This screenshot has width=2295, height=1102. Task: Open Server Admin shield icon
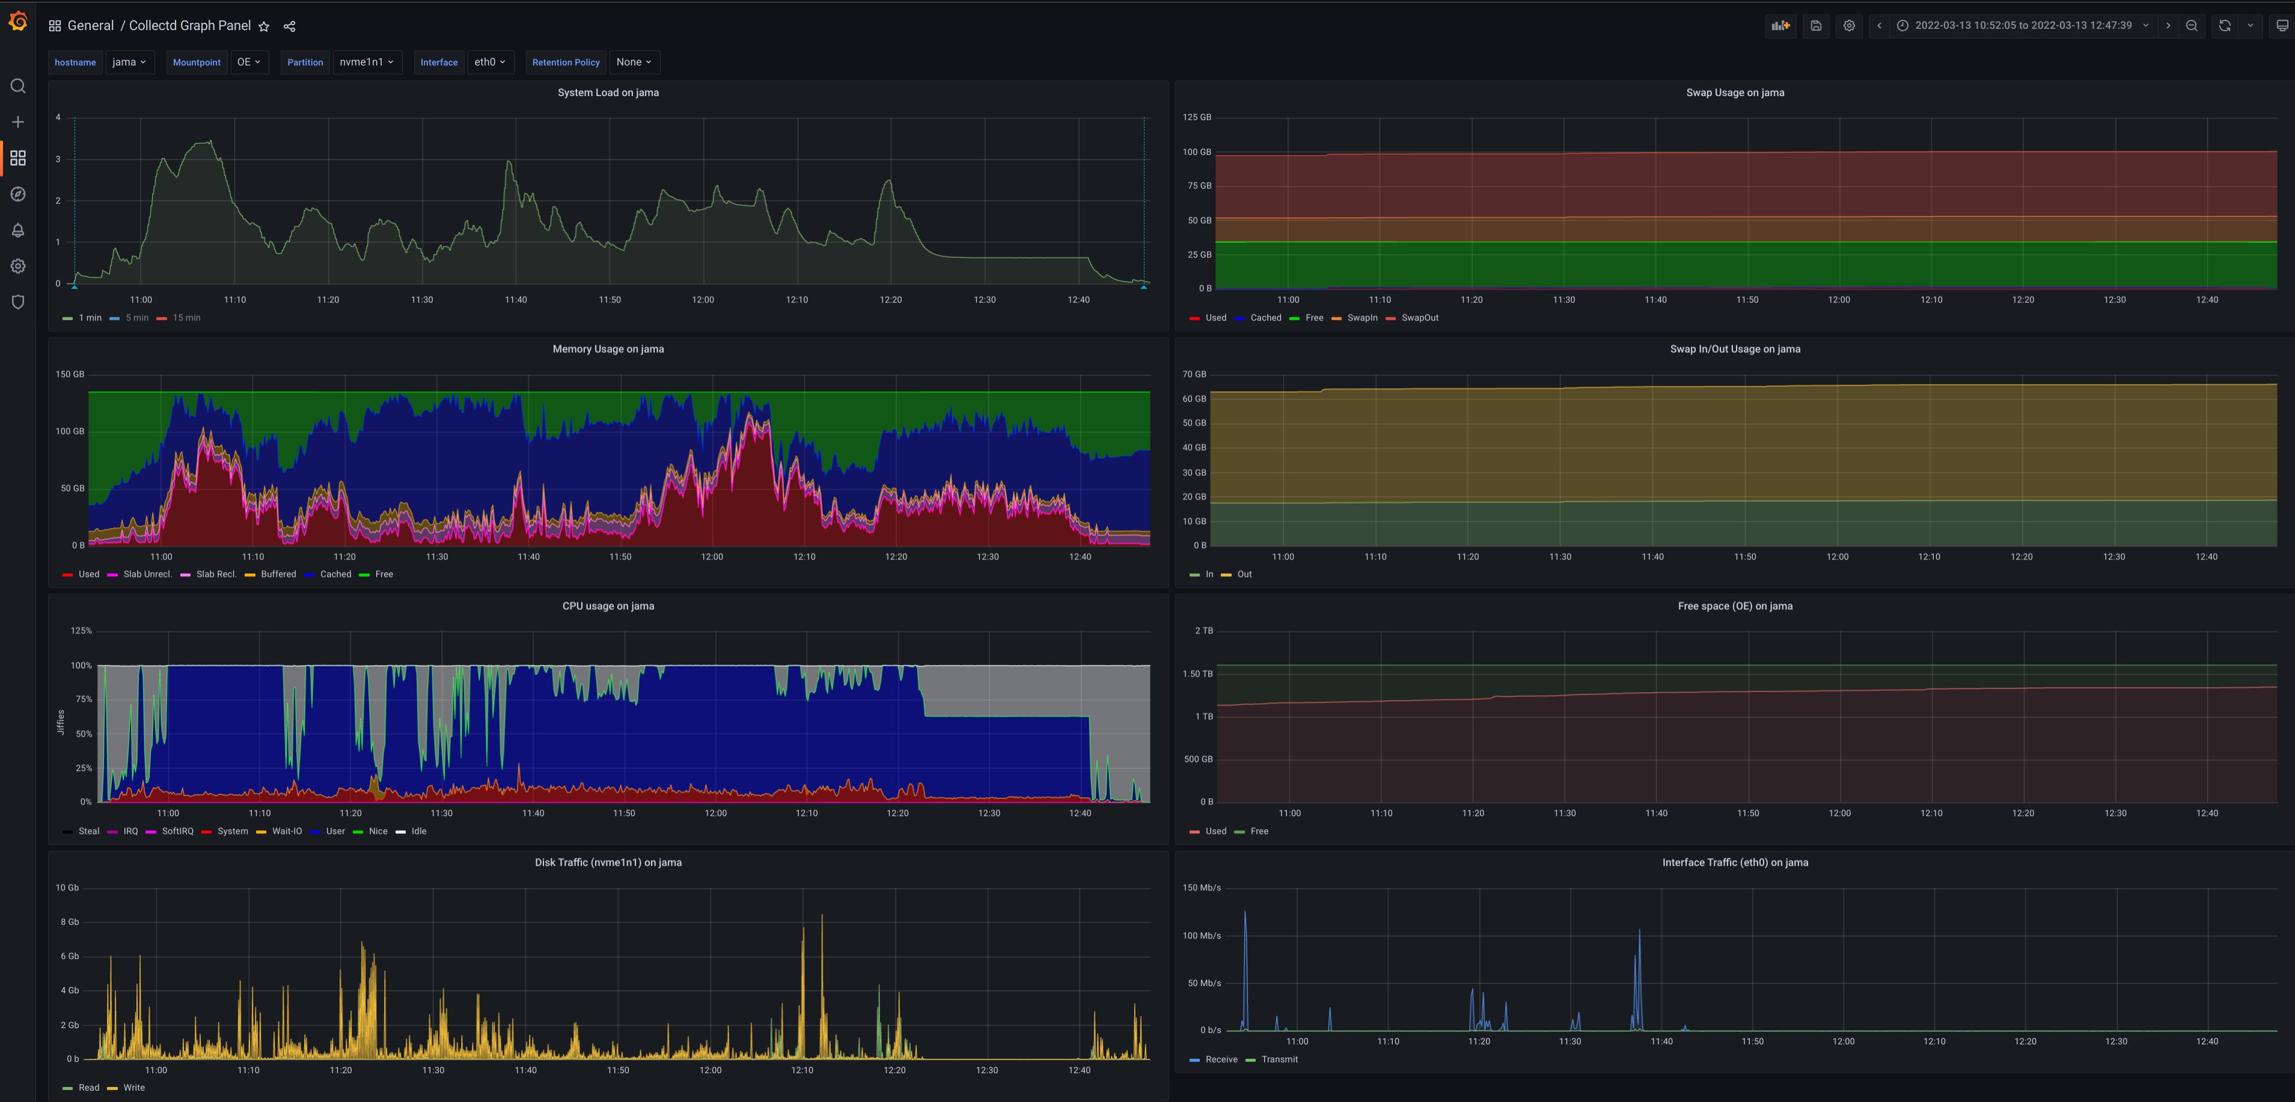pos(18,302)
